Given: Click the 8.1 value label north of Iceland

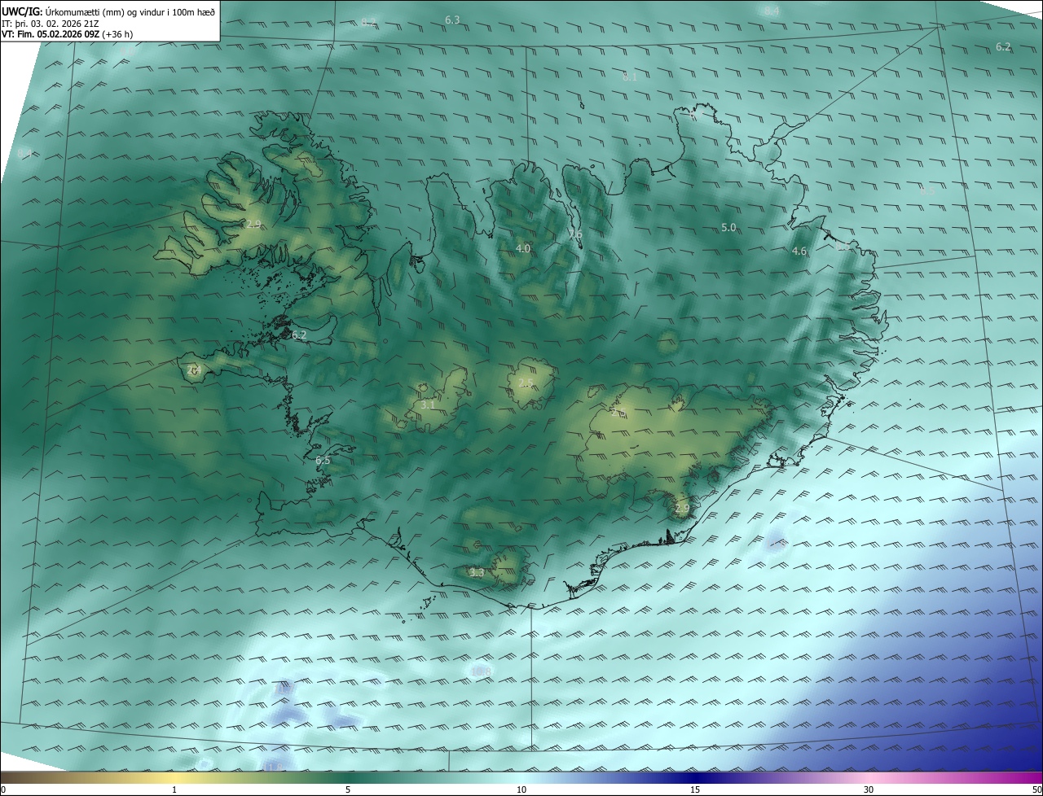Looking at the screenshot, I should (x=630, y=77).
